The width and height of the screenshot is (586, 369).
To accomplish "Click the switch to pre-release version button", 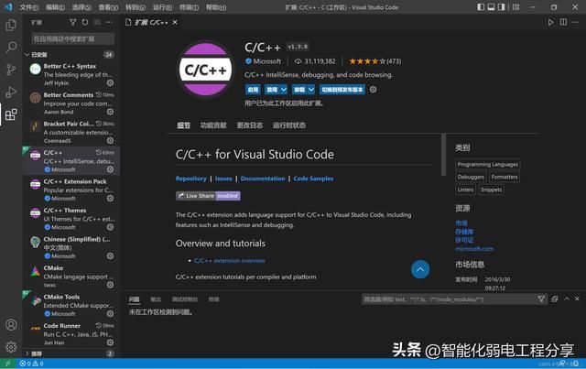I will [342, 90].
